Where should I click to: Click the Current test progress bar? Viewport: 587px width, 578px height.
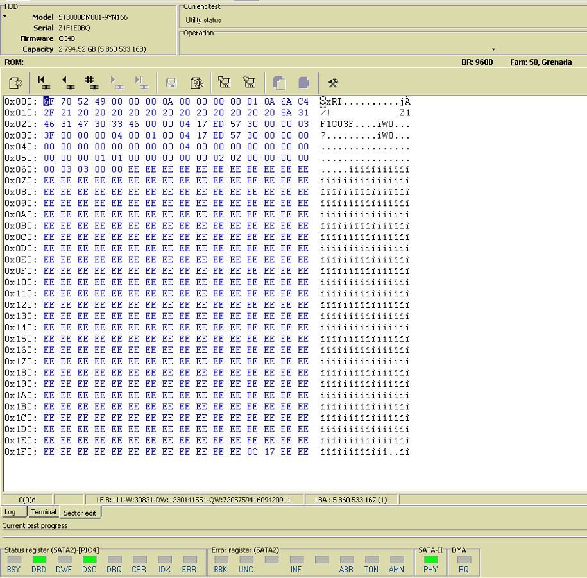point(294,533)
